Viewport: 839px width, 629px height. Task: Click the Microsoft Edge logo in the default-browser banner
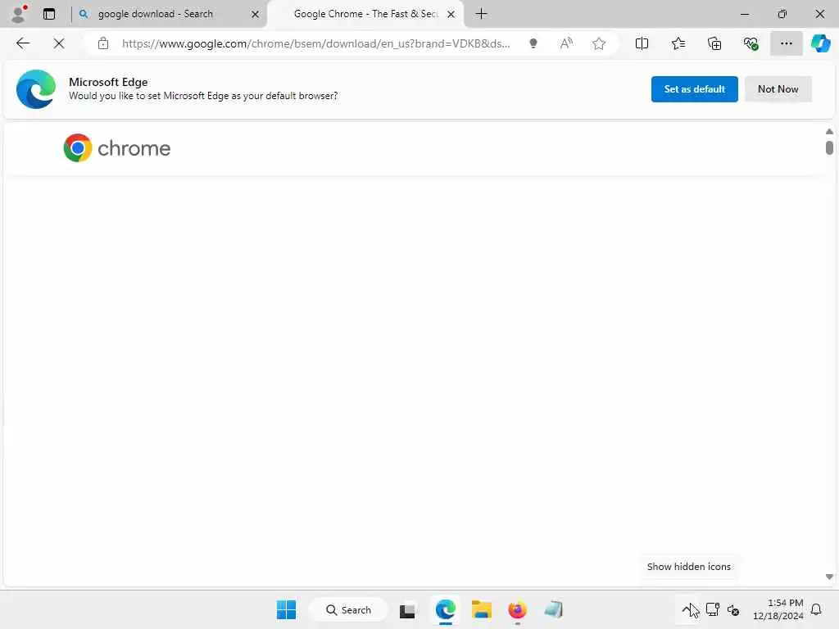point(36,89)
